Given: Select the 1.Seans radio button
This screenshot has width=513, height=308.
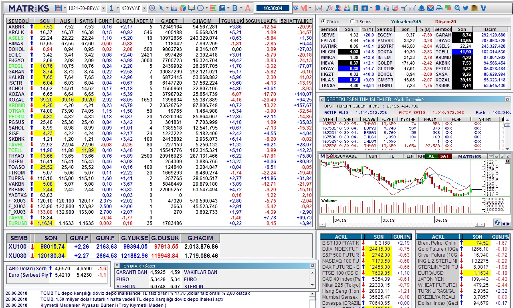Looking at the screenshot, I should tap(352, 22).
